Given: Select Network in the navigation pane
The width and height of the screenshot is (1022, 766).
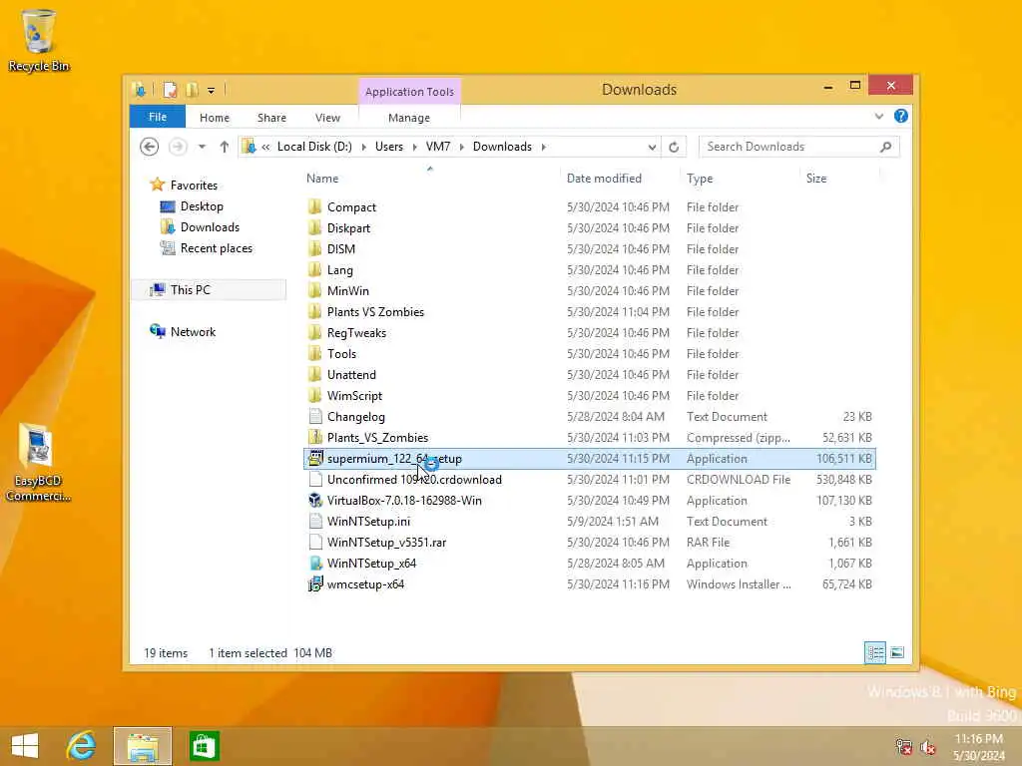Looking at the screenshot, I should click(193, 331).
